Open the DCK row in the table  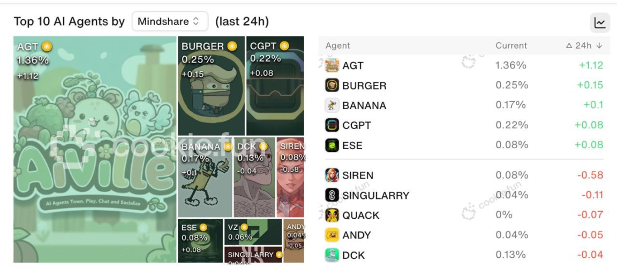point(464,255)
